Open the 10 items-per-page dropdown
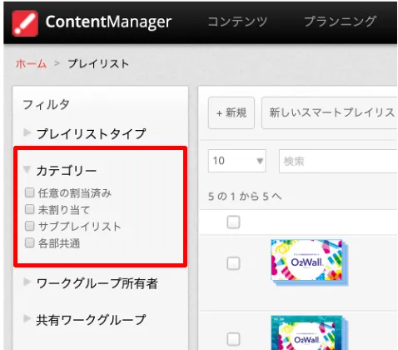Screen dimensions: 398x350 [x=237, y=161]
